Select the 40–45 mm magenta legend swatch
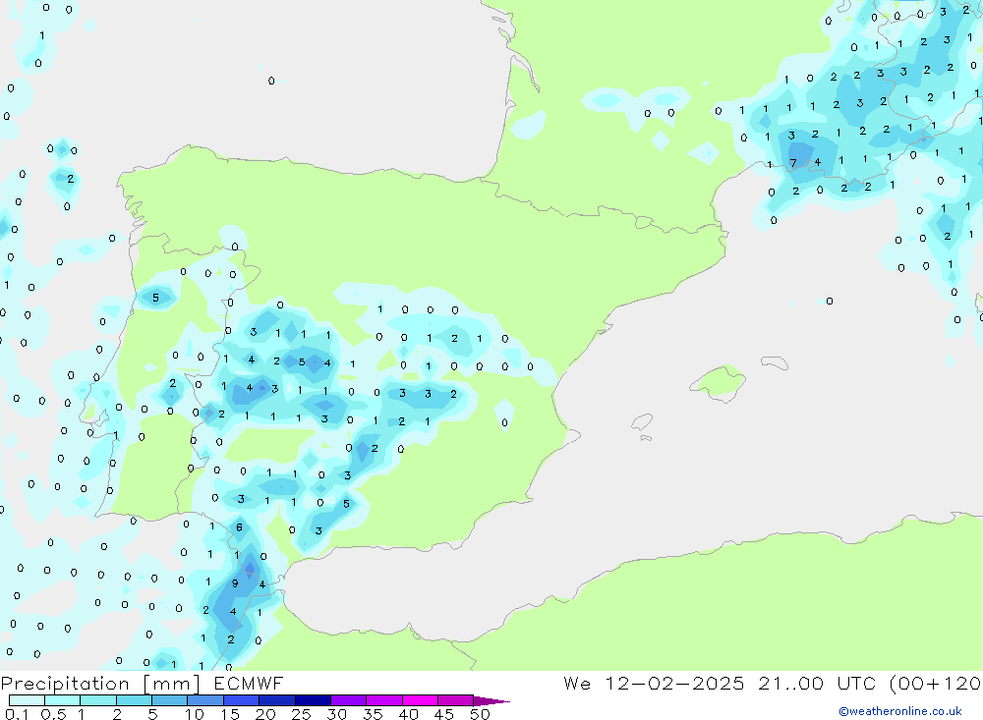 pos(420,700)
